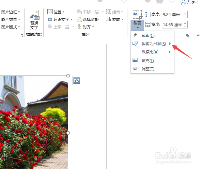Open the 图片版式 dropdown
203x169 pixels.
click(x=10, y=27)
